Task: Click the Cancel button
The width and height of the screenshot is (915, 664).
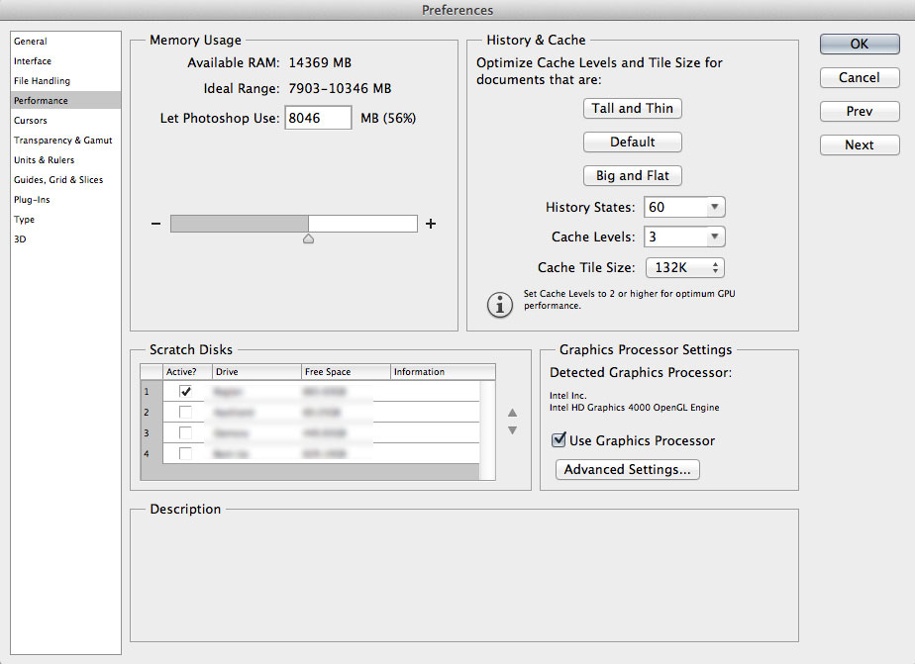Action: (860, 77)
